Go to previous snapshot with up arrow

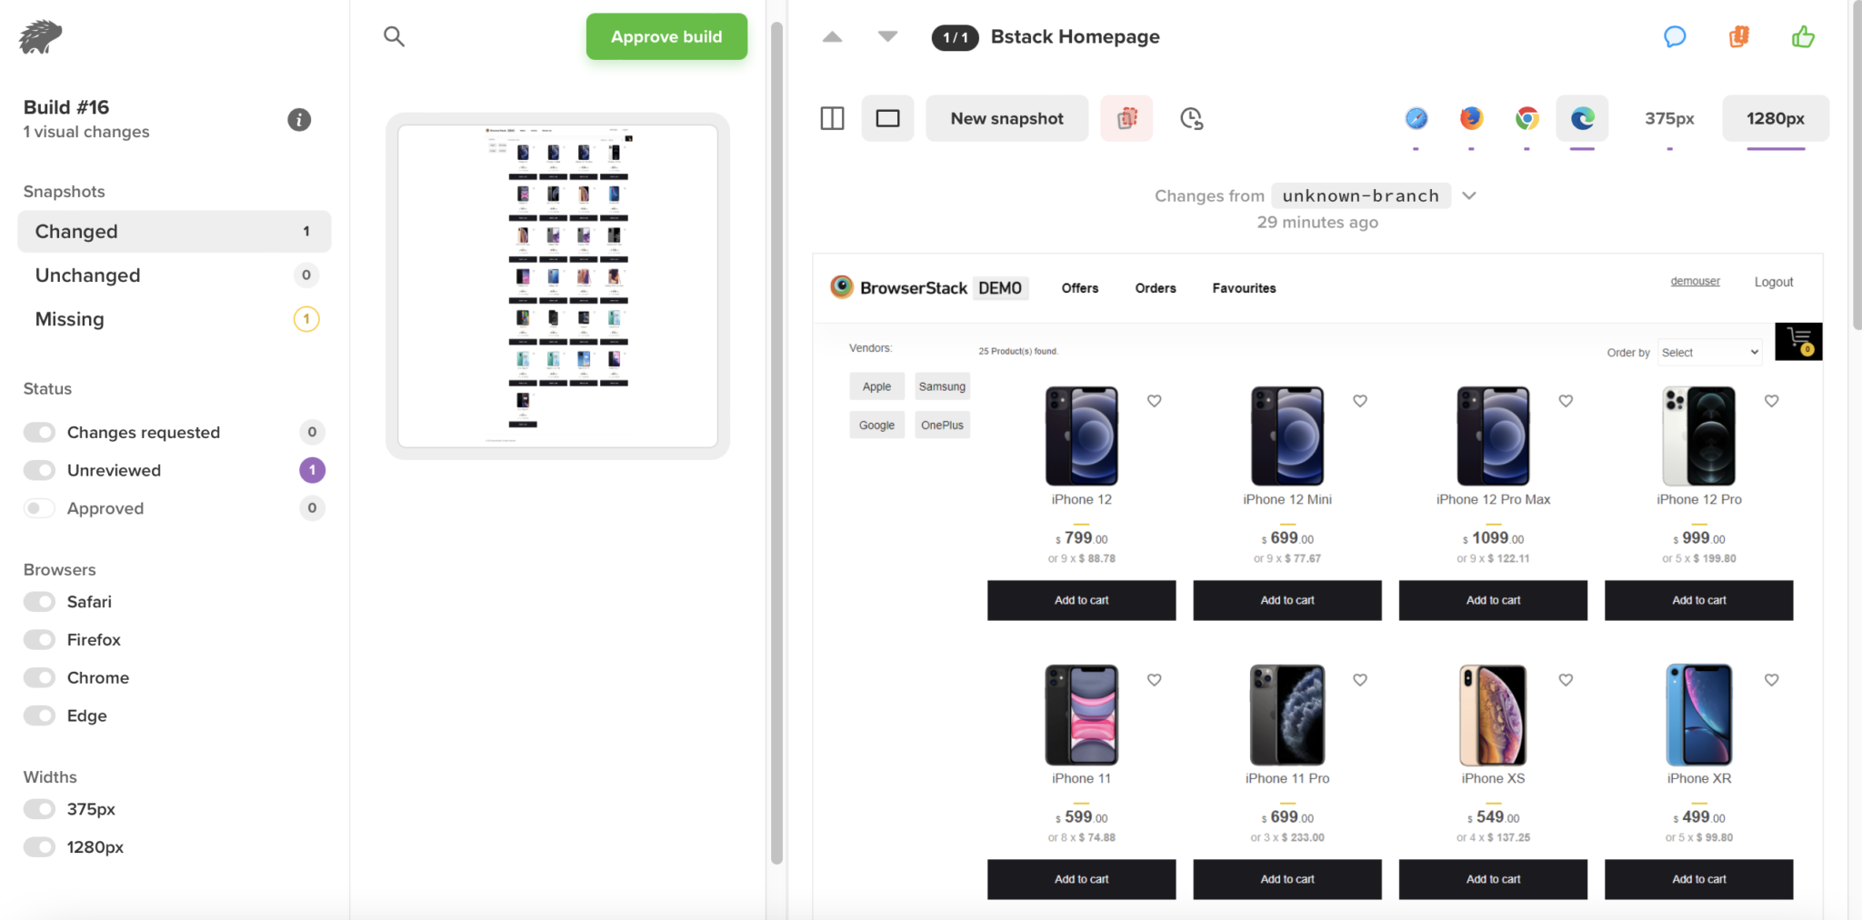coord(832,36)
